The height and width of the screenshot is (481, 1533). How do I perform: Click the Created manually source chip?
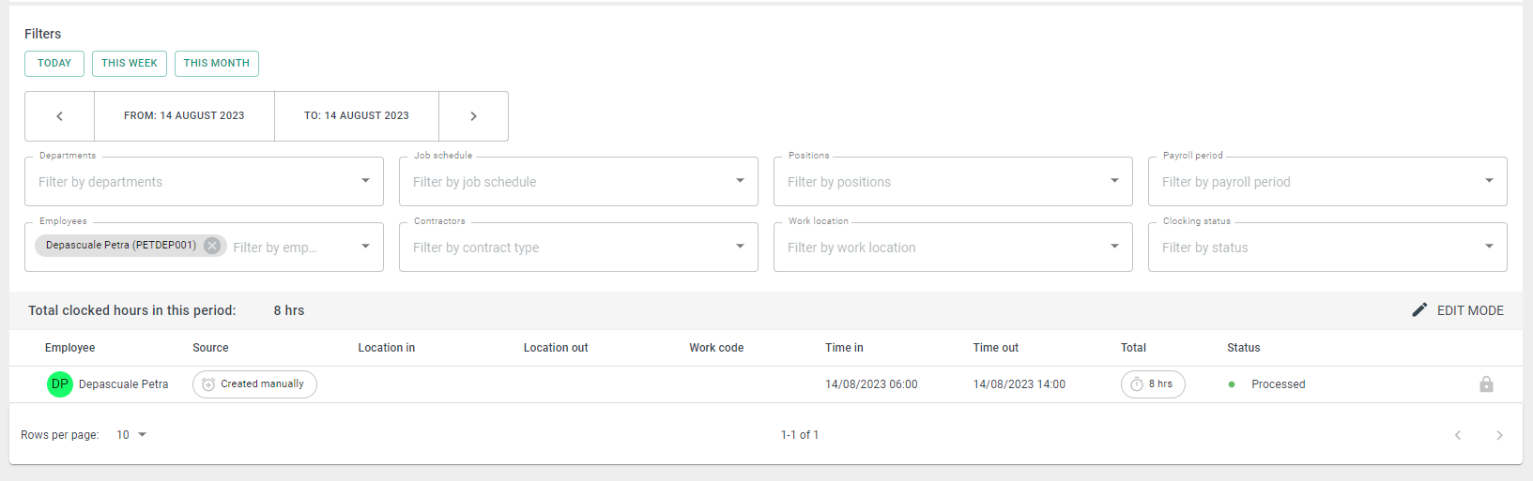click(x=254, y=384)
